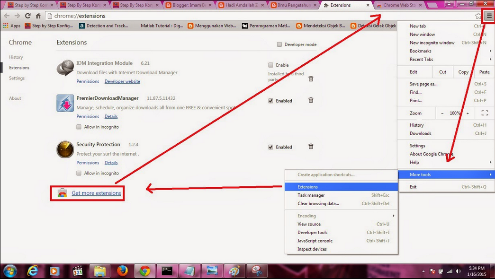This screenshot has width=495, height=279.
Task: Expand the Help submenu
Action: [x=446, y=162]
